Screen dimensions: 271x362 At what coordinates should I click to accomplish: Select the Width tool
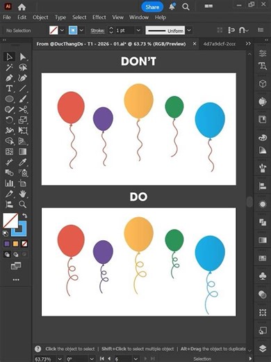click(9, 130)
